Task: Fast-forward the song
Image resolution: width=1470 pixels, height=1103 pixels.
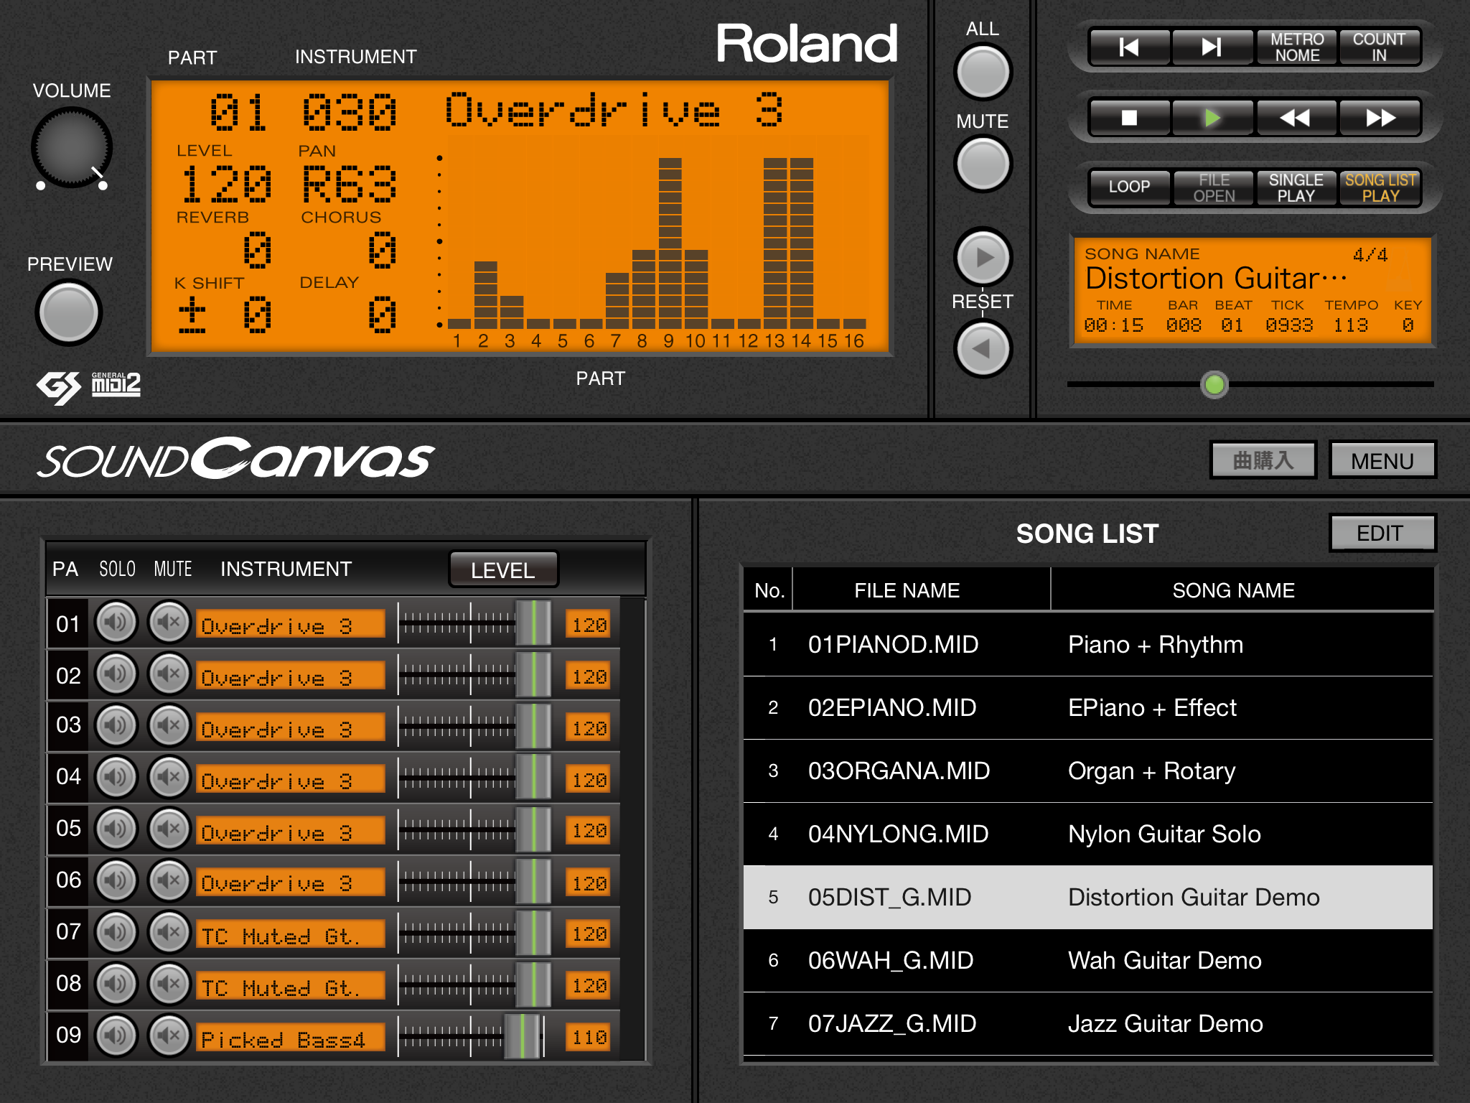Action: tap(1380, 118)
